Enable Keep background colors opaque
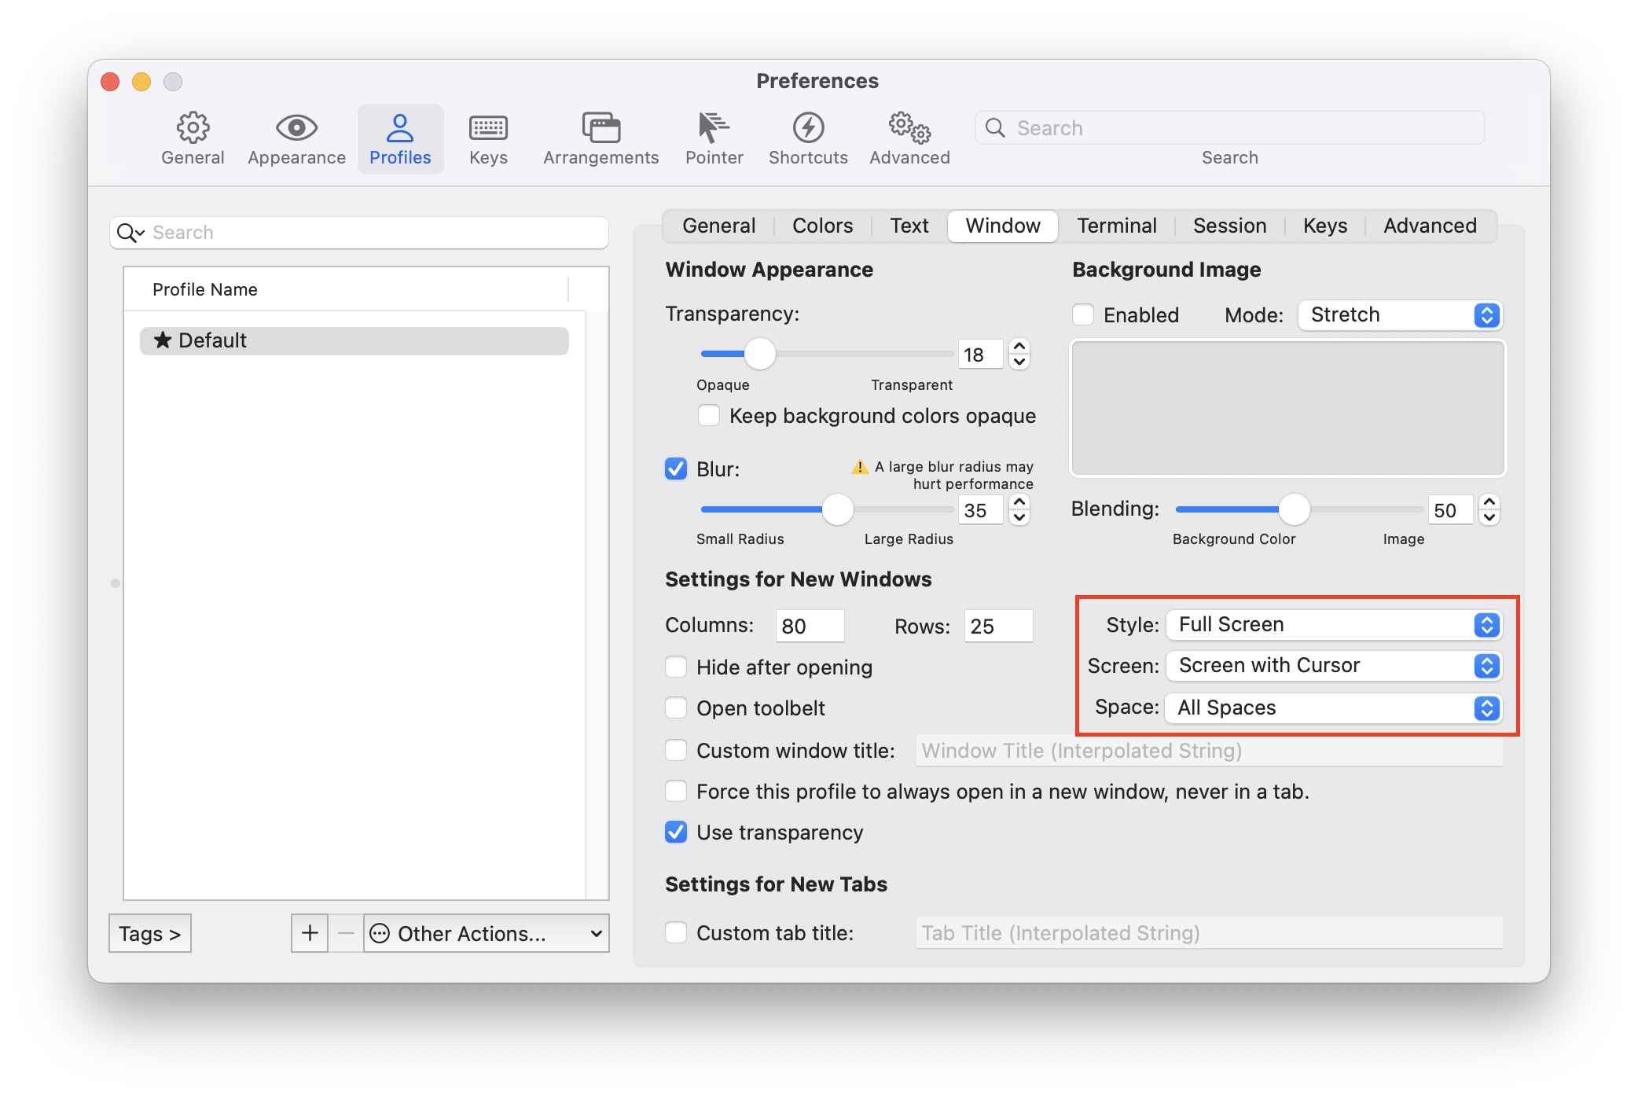The image size is (1638, 1099). click(709, 416)
